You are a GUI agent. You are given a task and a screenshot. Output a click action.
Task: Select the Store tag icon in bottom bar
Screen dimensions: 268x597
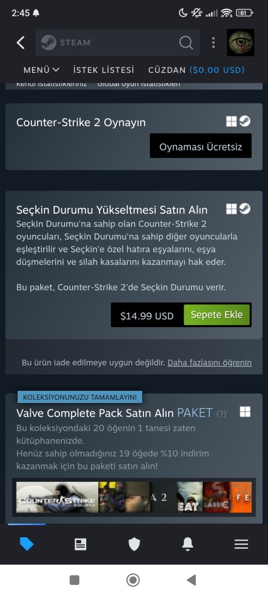click(26, 544)
